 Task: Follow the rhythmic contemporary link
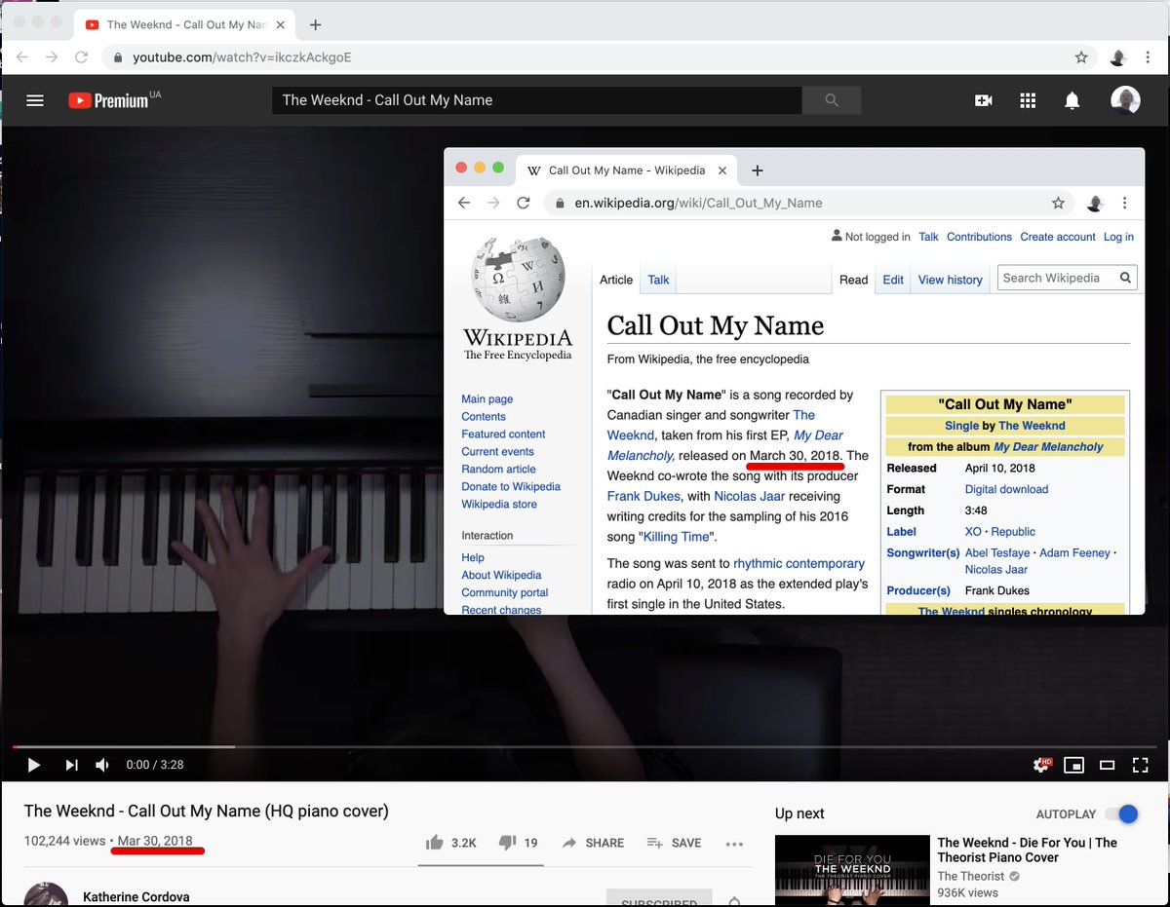(799, 563)
